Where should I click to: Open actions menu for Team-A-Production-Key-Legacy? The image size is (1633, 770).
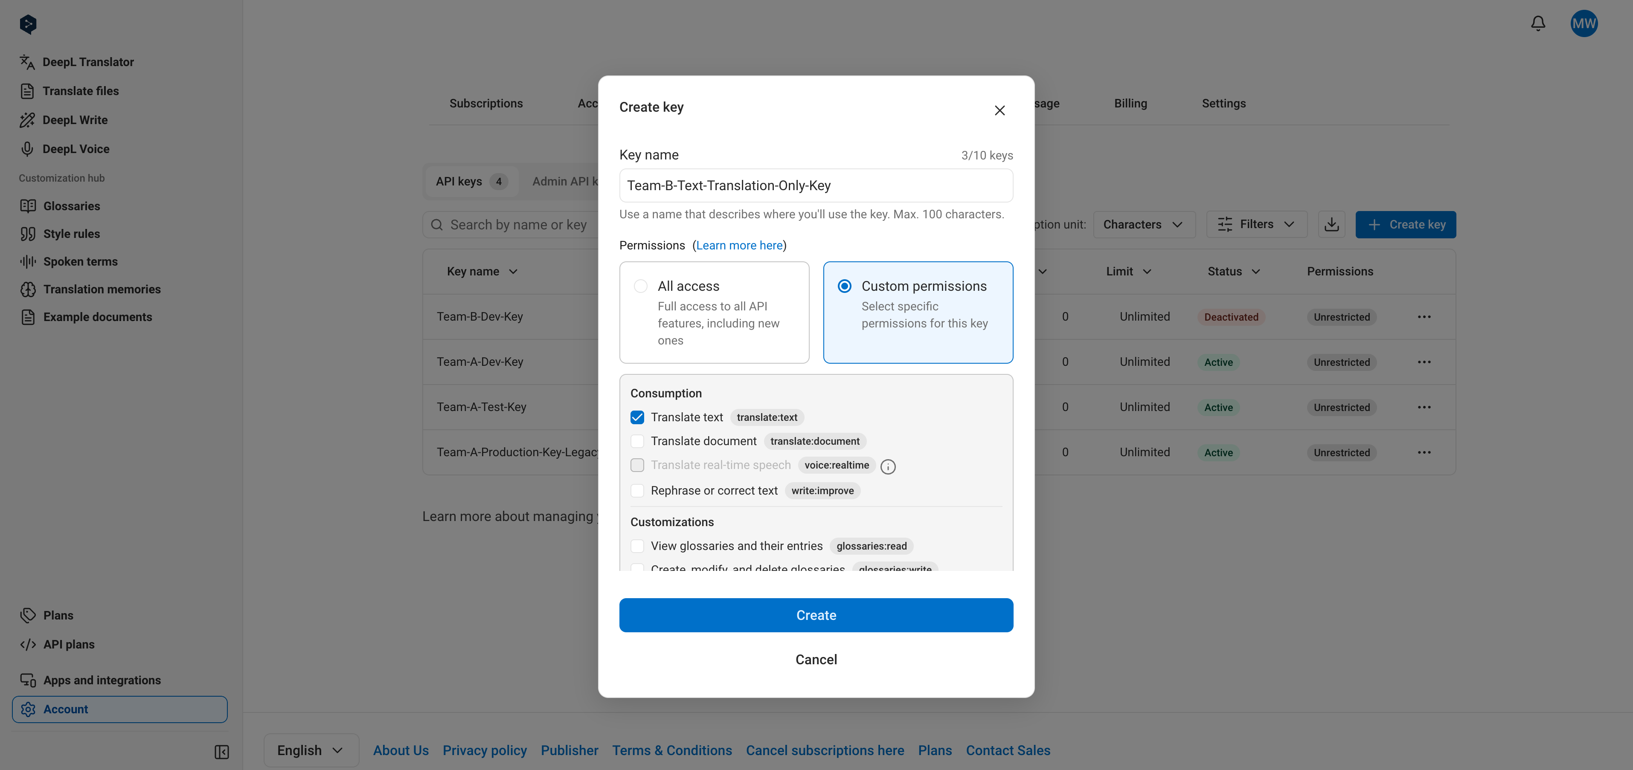[x=1424, y=452]
